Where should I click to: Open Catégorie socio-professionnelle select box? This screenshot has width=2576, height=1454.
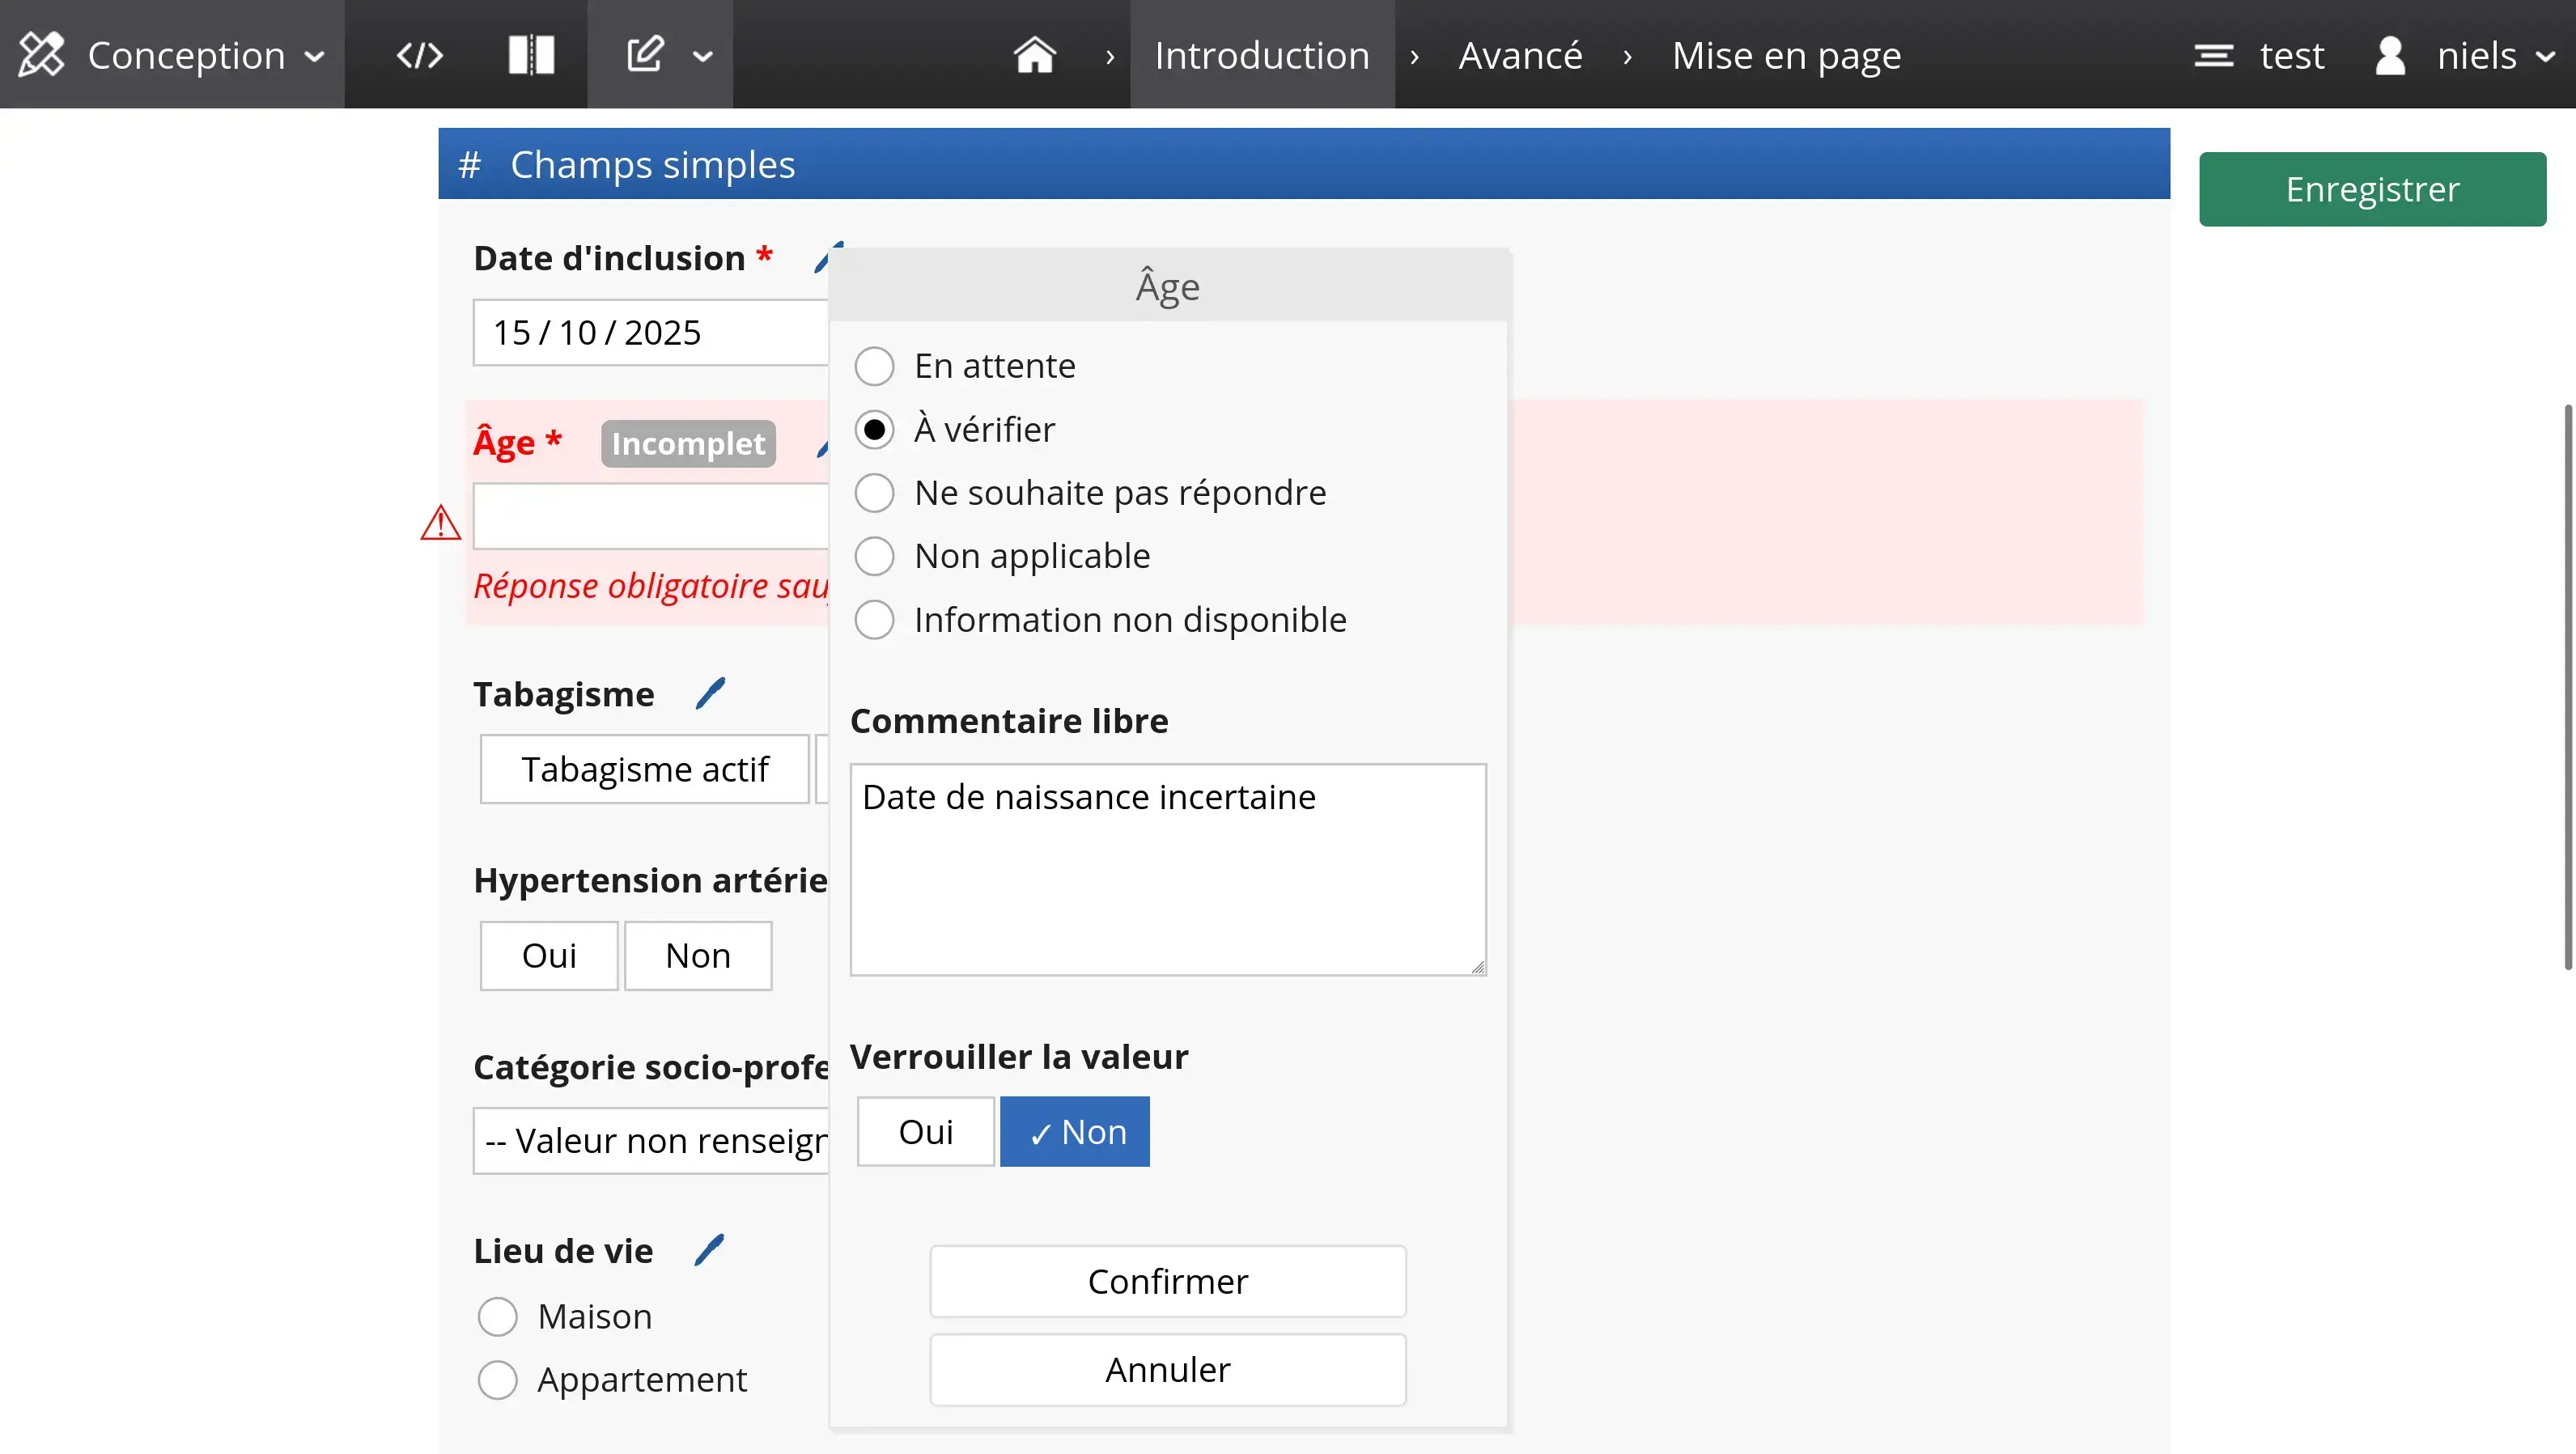pos(652,1140)
